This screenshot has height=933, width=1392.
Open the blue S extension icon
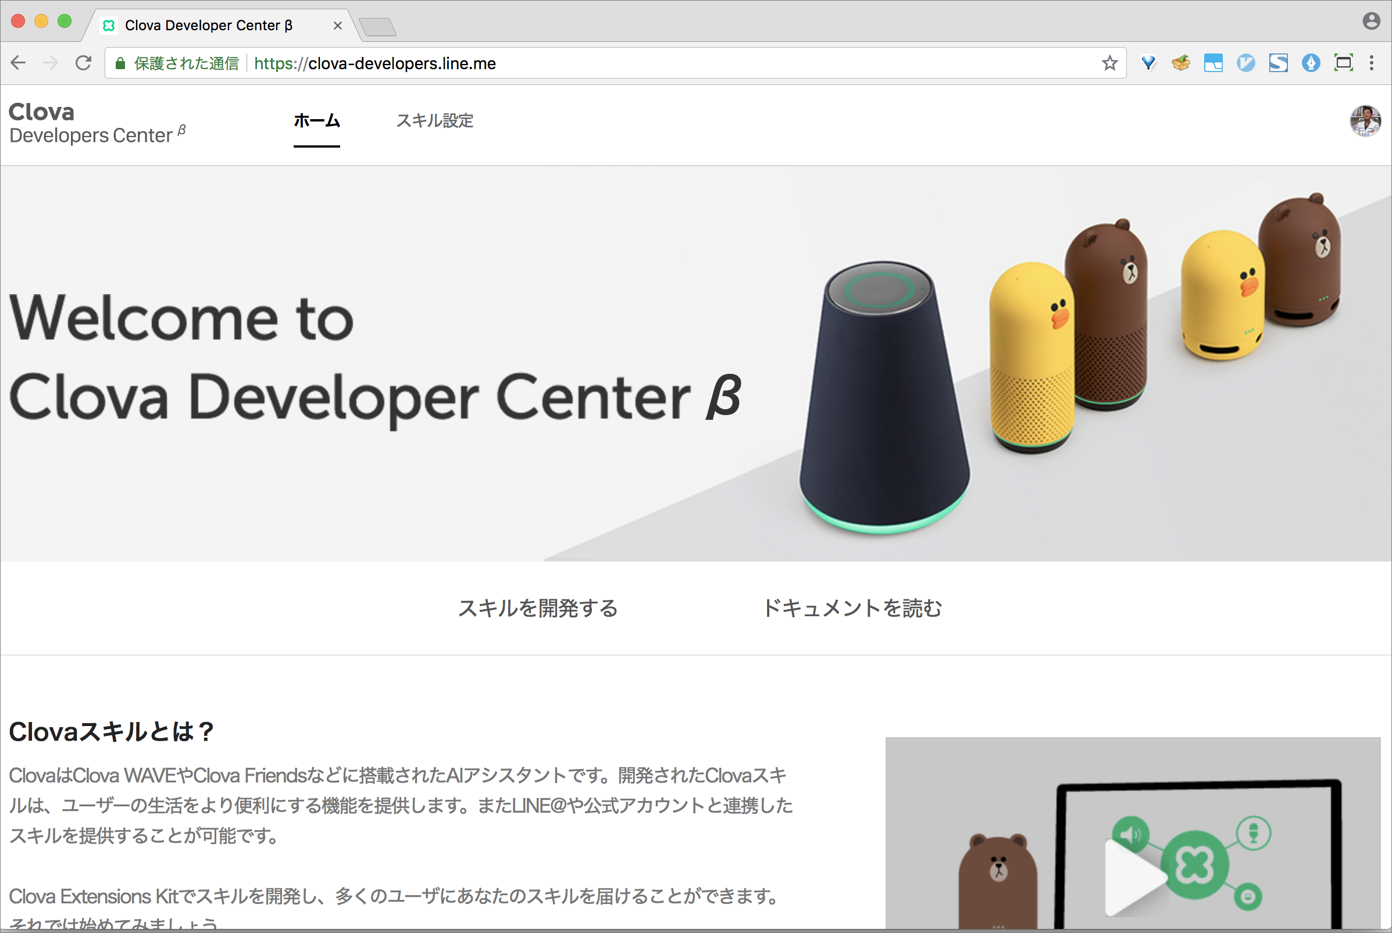pyautogui.click(x=1279, y=62)
